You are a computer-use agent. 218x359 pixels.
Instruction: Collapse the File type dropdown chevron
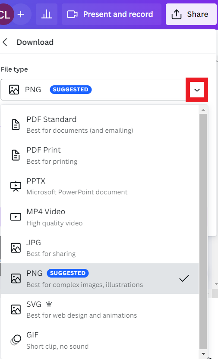click(x=197, y=90)
